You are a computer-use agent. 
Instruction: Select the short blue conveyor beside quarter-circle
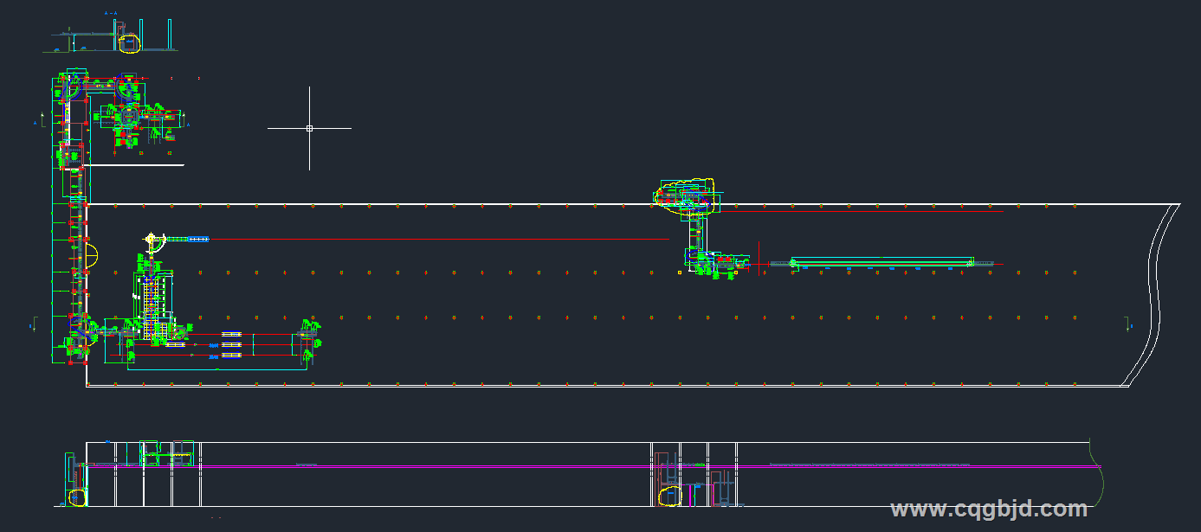point(198,239)
